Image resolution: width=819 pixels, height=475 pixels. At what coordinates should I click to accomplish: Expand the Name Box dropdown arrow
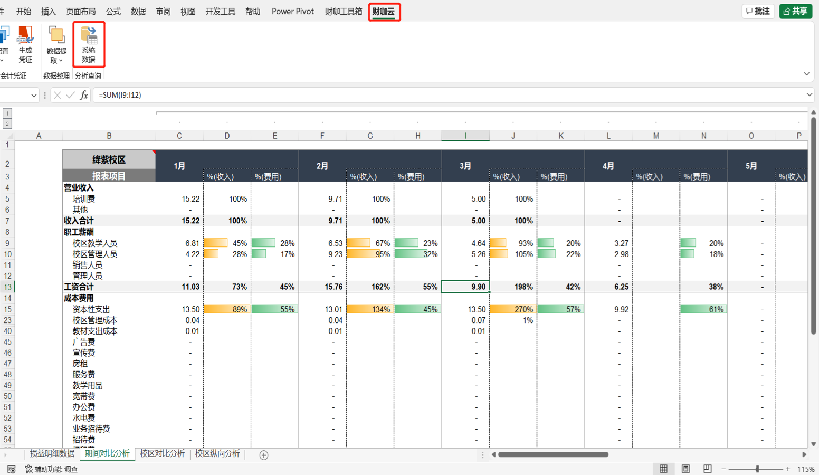pos(34,96)
